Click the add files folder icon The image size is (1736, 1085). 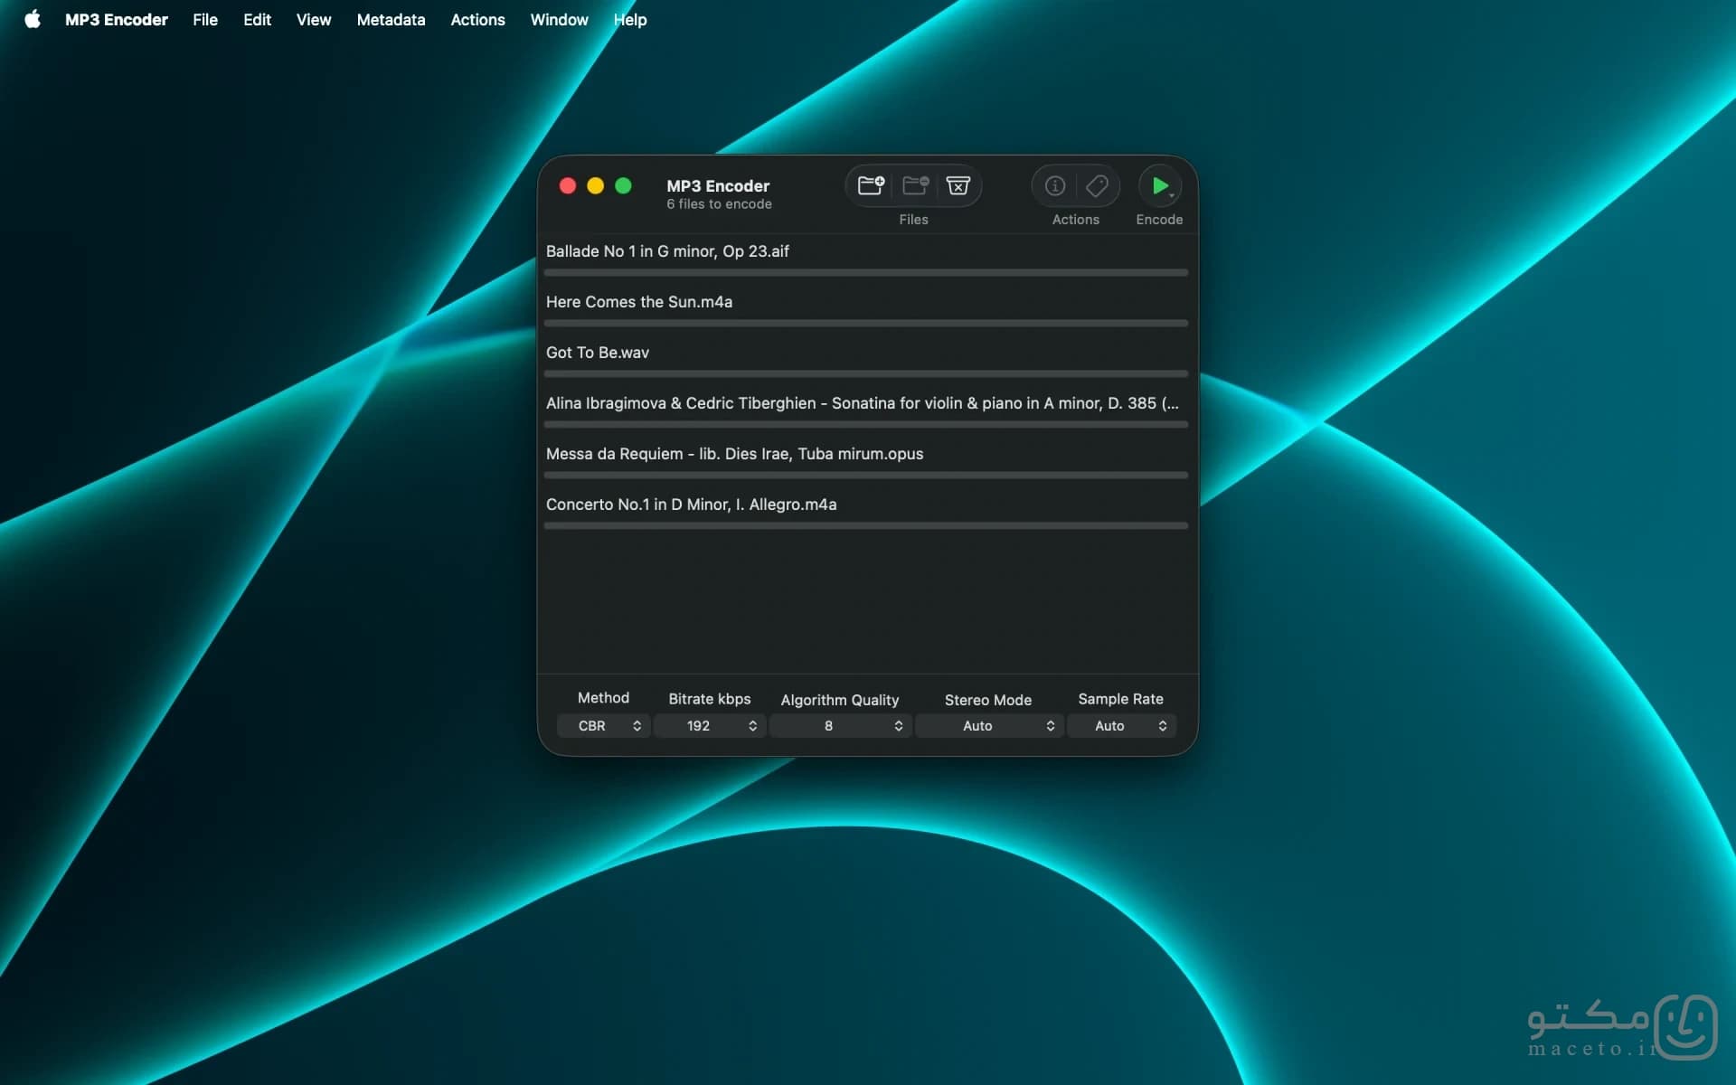(870, 185)
